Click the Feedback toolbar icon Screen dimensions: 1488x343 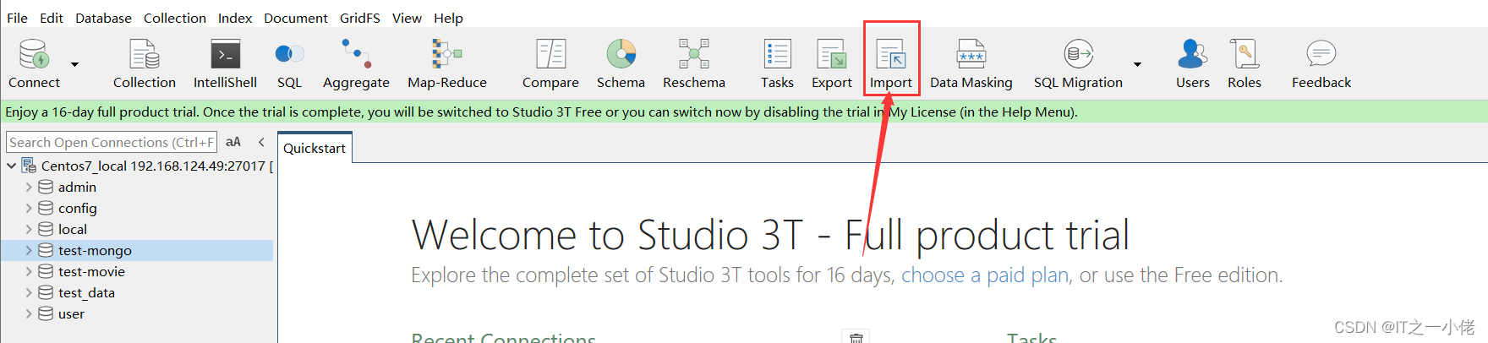pos(1321,63)
